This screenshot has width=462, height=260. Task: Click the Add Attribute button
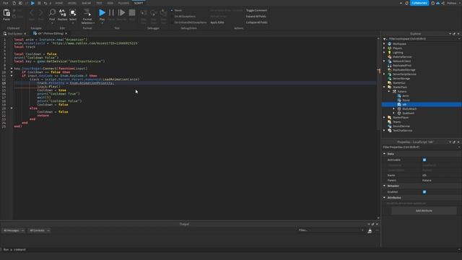424,211
